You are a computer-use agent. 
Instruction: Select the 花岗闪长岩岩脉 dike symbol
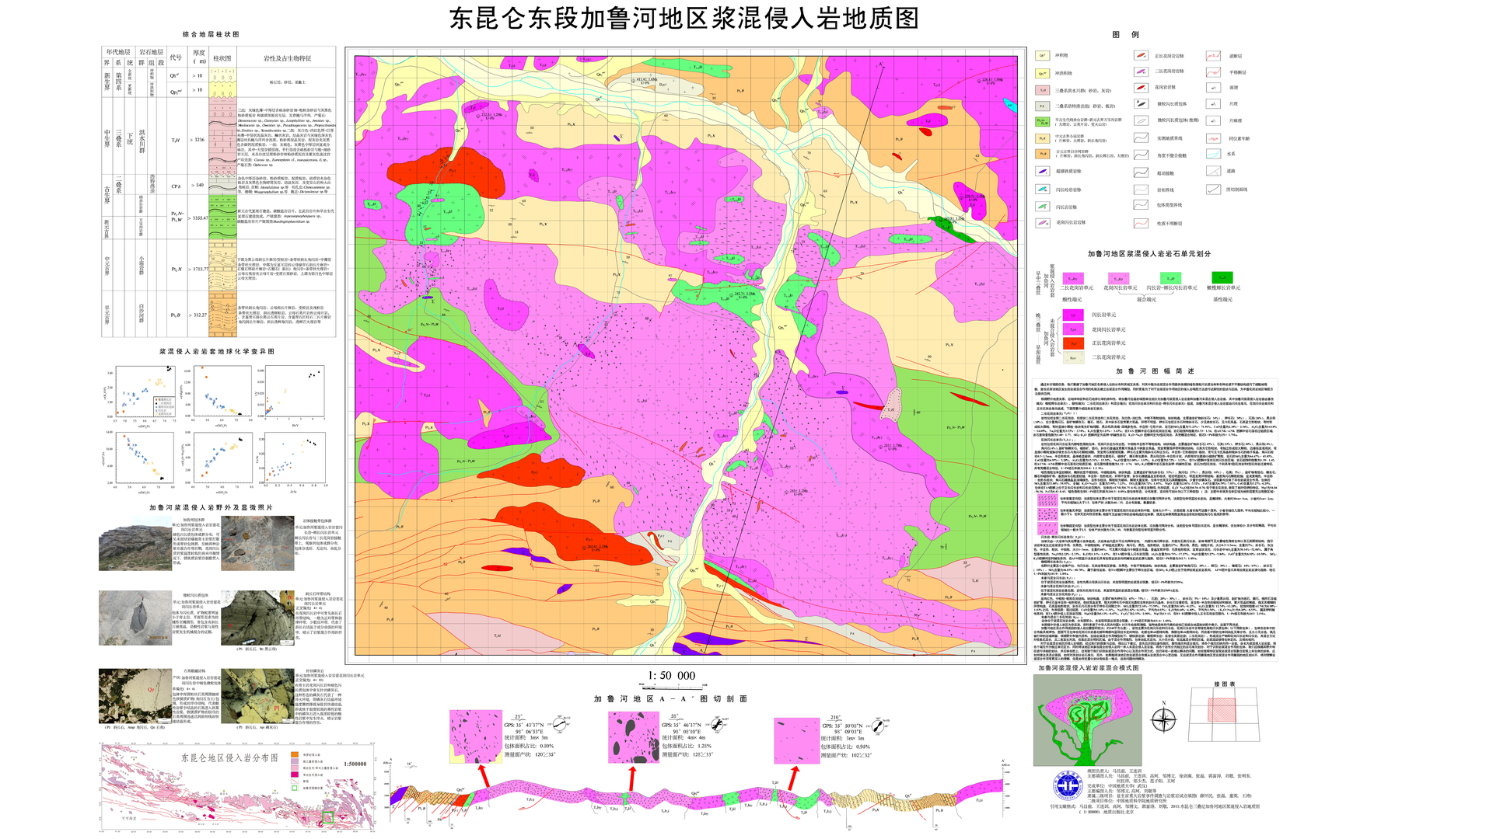(1042, 223)
